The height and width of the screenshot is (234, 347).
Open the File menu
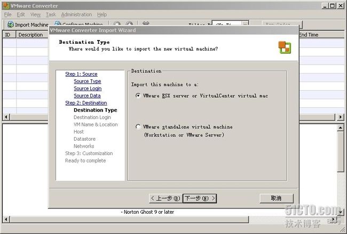pyautogui.click(x=8, y=14)
